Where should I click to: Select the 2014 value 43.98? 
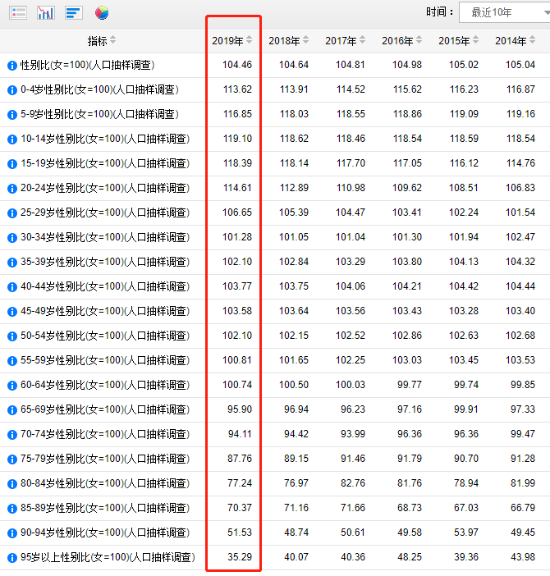523,557
